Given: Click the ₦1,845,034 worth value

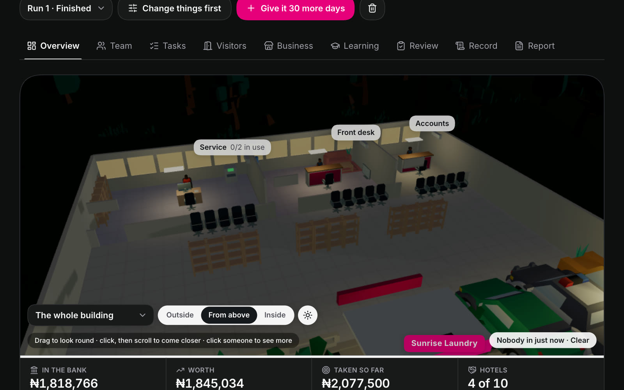Looking at the screenshot, I should [210, 383].
